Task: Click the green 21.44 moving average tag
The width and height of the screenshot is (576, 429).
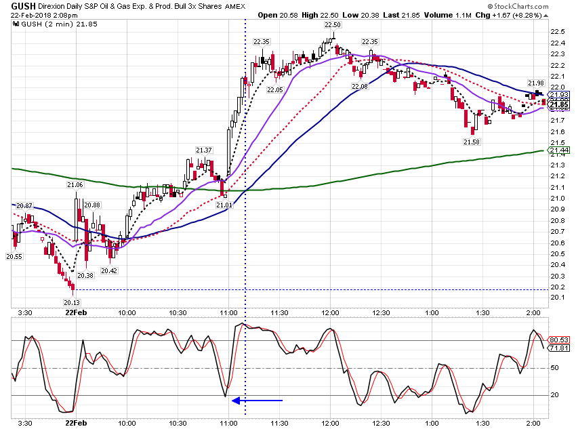Action: click(x=559, y=150)
